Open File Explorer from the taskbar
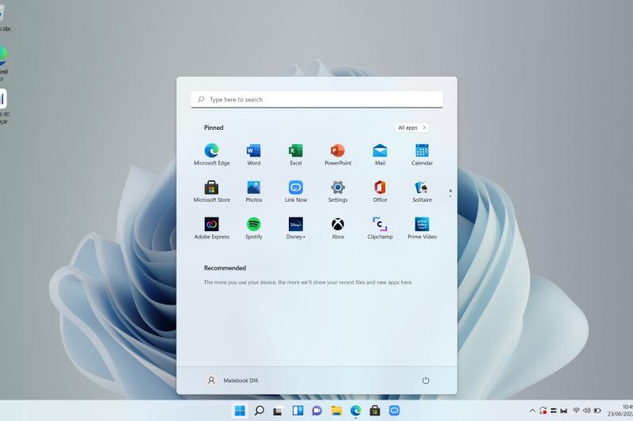The height and width of the screenshot is (421, 633). 336,411
